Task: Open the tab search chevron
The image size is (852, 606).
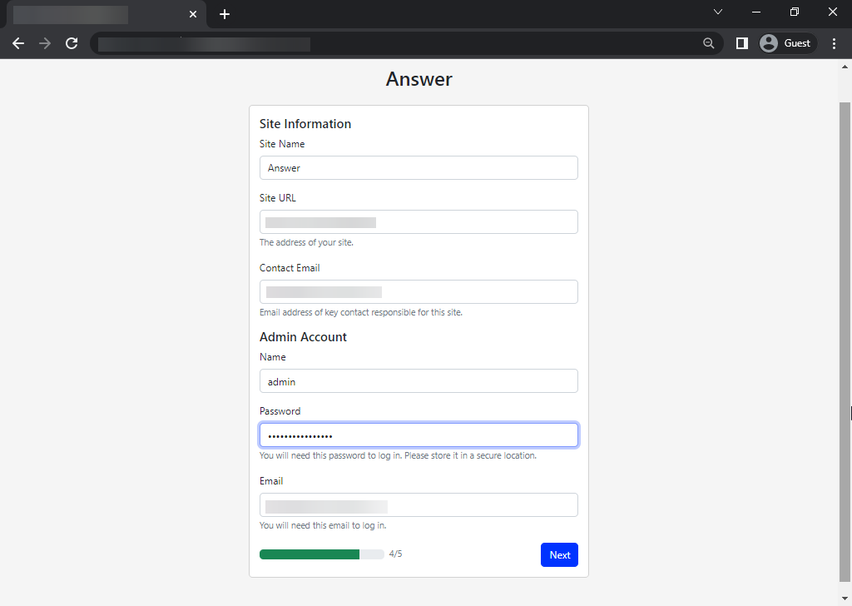Action: tap(718, 12)
